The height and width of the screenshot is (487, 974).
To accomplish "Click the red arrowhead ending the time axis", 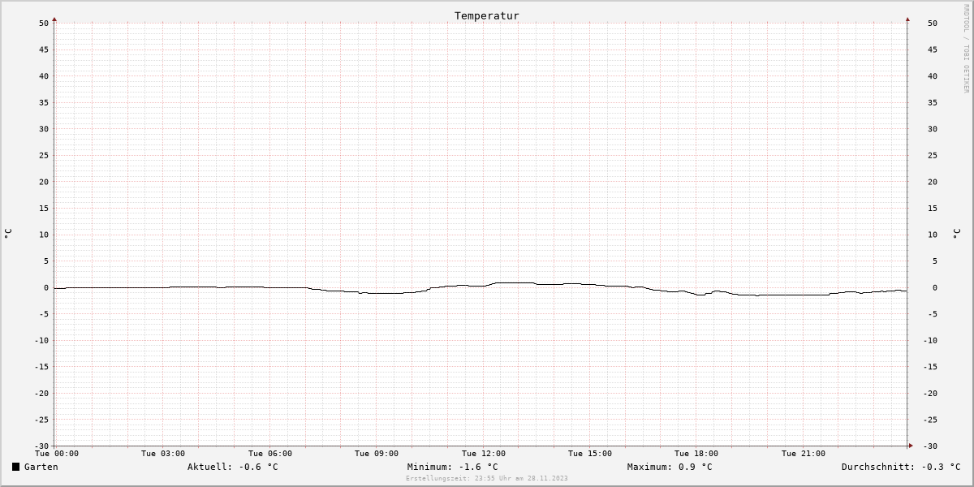I will [911, 446].
